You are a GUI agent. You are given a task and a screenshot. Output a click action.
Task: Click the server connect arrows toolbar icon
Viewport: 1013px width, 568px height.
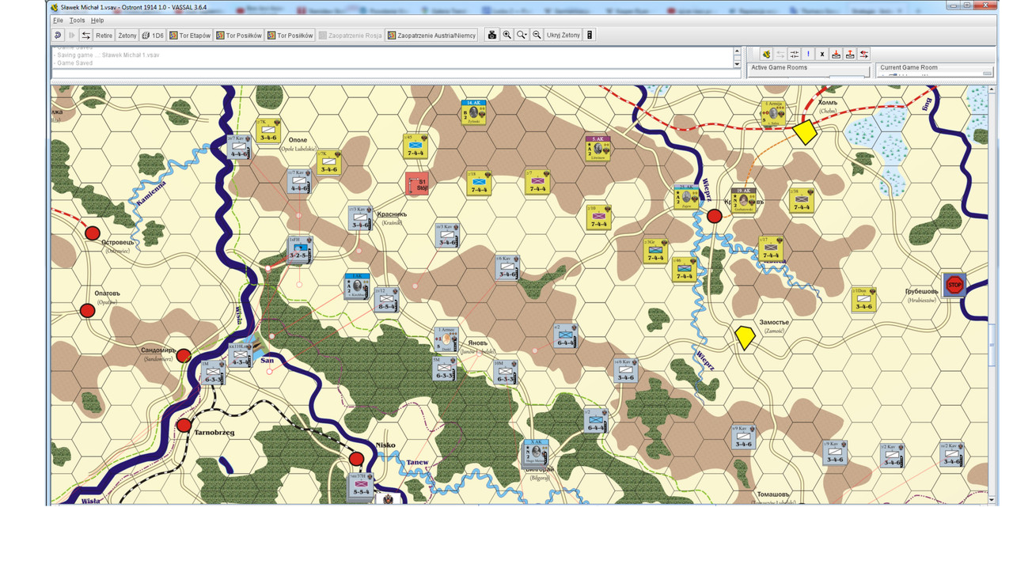[x=86, y=35]
